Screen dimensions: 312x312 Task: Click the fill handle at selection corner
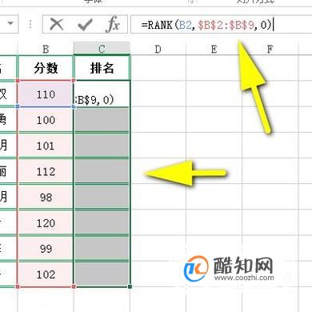[x=130, y=286]
